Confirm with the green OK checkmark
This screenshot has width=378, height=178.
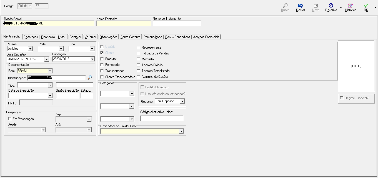366,6
